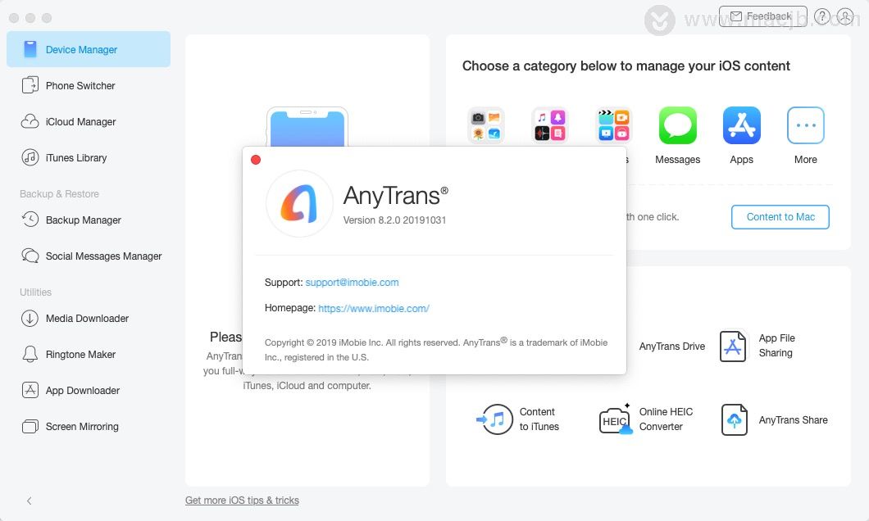Open App File Sharing icon
Image resolution: width=869 pixels, height=521 pixels.
click(x=733, y=346)
